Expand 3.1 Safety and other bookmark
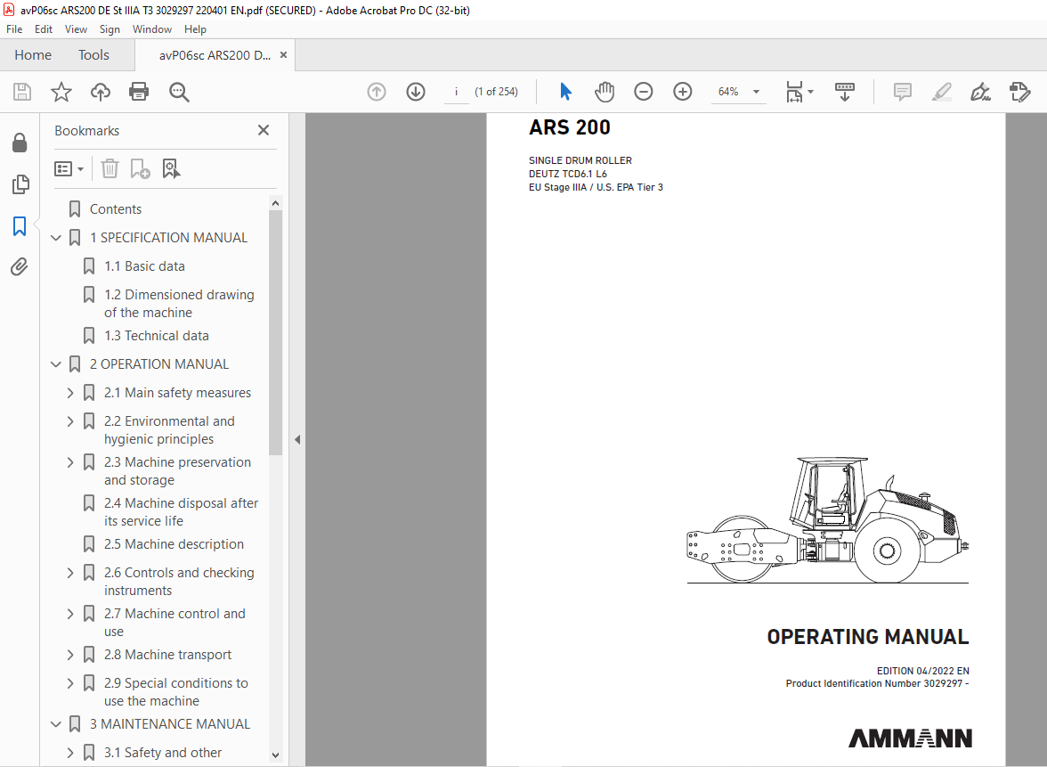This screenshot has height=767, width=1047. click(70, 753)
